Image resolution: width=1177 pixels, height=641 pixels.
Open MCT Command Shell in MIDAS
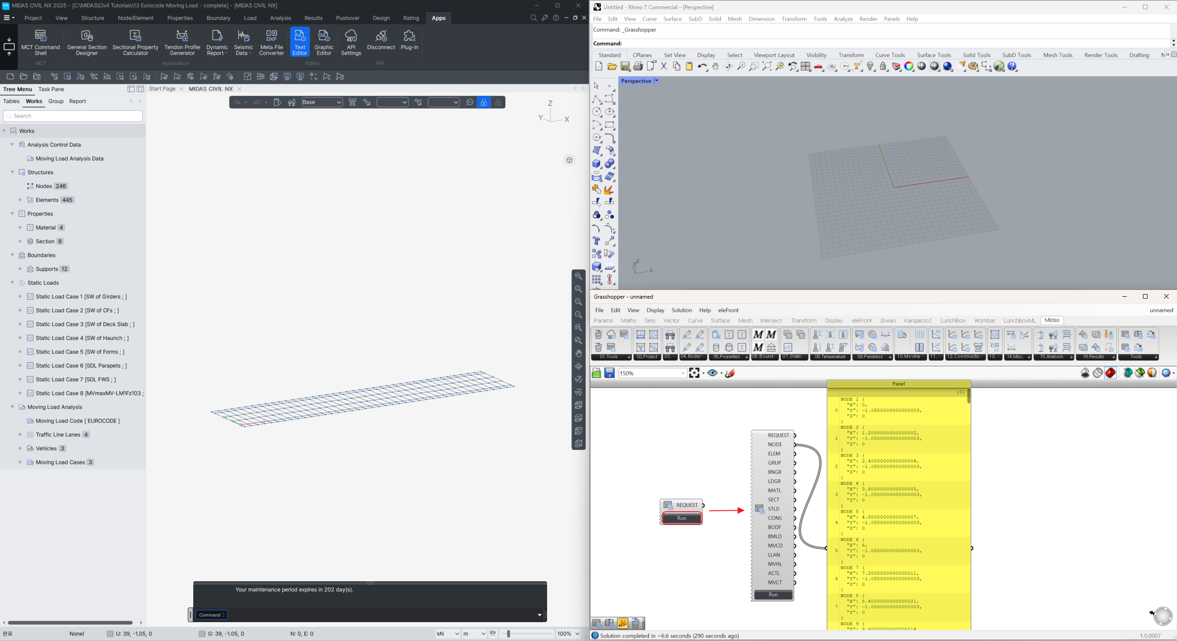(x=40, y=42)
